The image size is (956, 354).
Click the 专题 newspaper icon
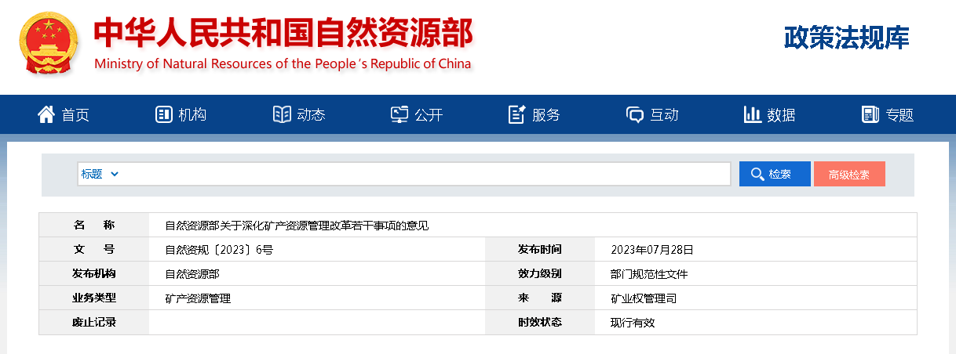[870, 114]
